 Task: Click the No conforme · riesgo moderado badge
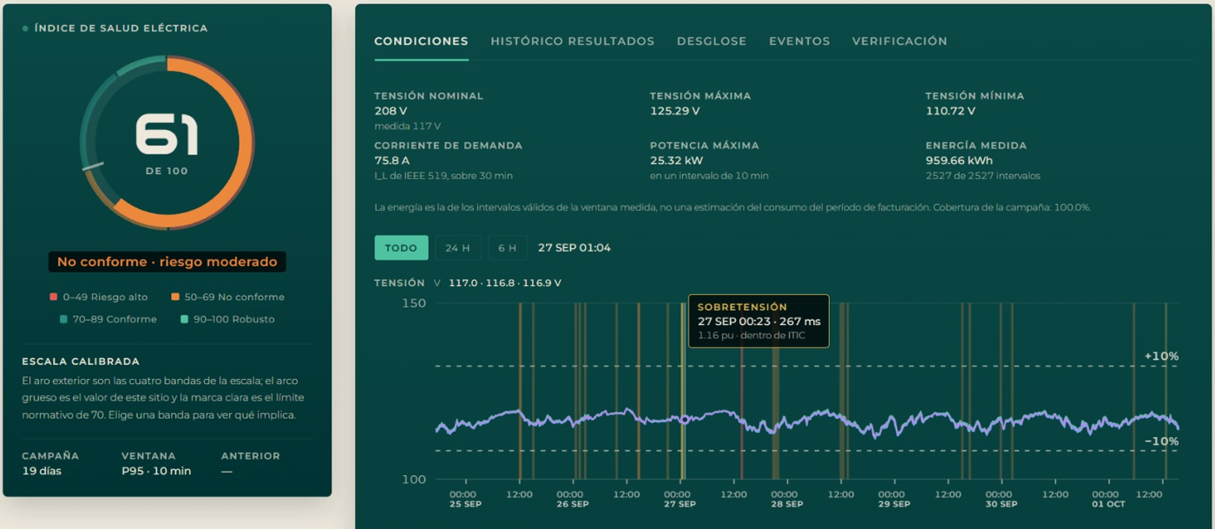(167, 262)
